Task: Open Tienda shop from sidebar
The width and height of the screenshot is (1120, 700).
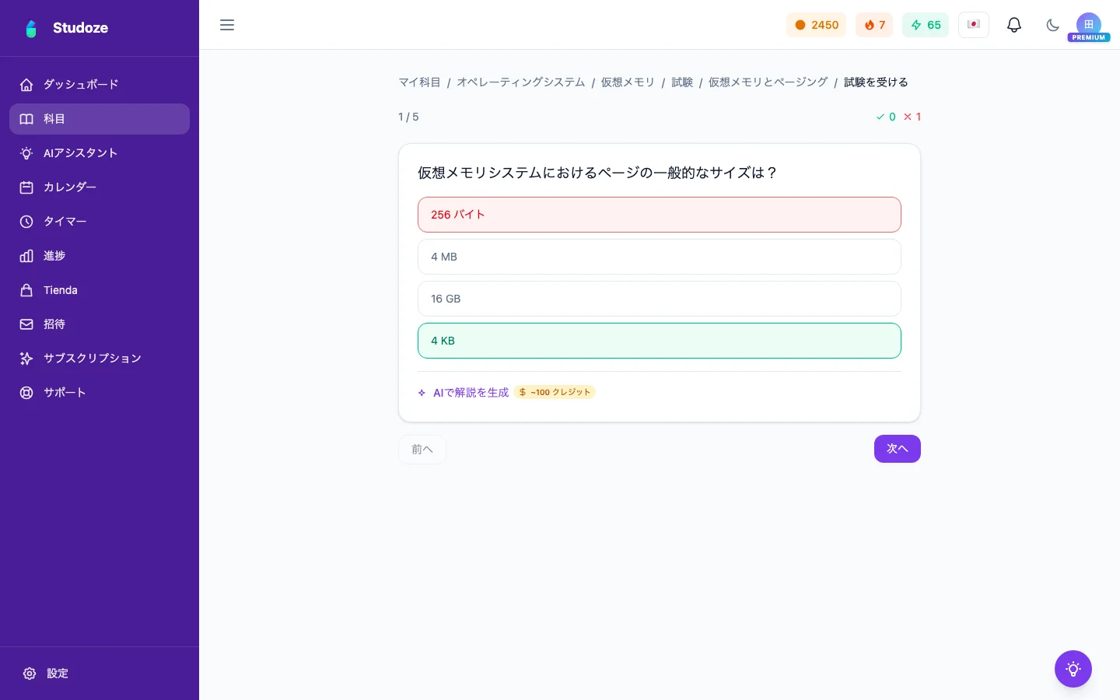Action: point(100,290)
